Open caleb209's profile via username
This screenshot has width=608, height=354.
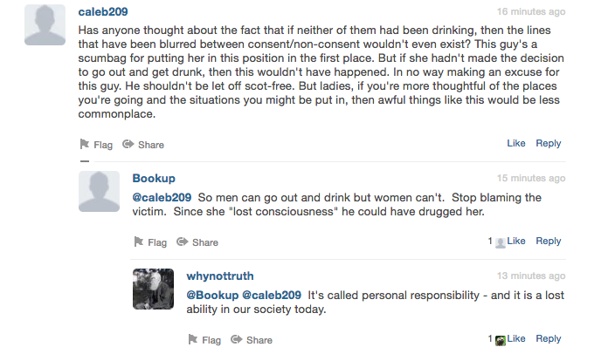tap(103, 12)
